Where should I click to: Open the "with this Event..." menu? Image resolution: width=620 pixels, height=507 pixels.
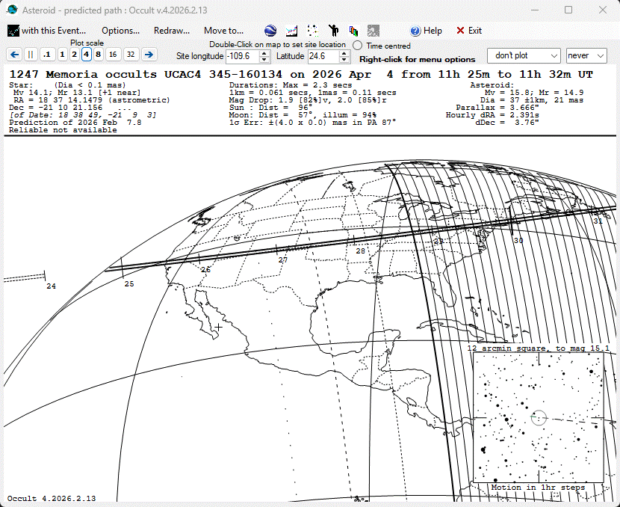click(47, 31)
